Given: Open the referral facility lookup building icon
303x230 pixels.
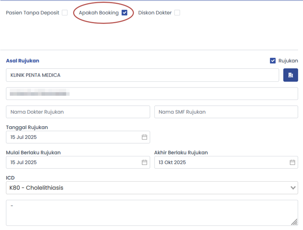Looking at the screenshot, I should pyautogui.click(x=291, y=75).
